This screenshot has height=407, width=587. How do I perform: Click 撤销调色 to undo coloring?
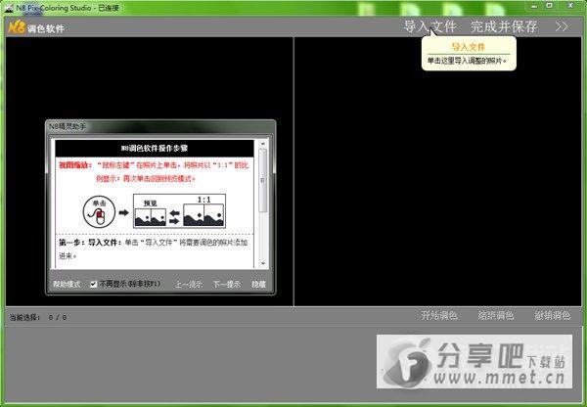(x=552, y=315)
